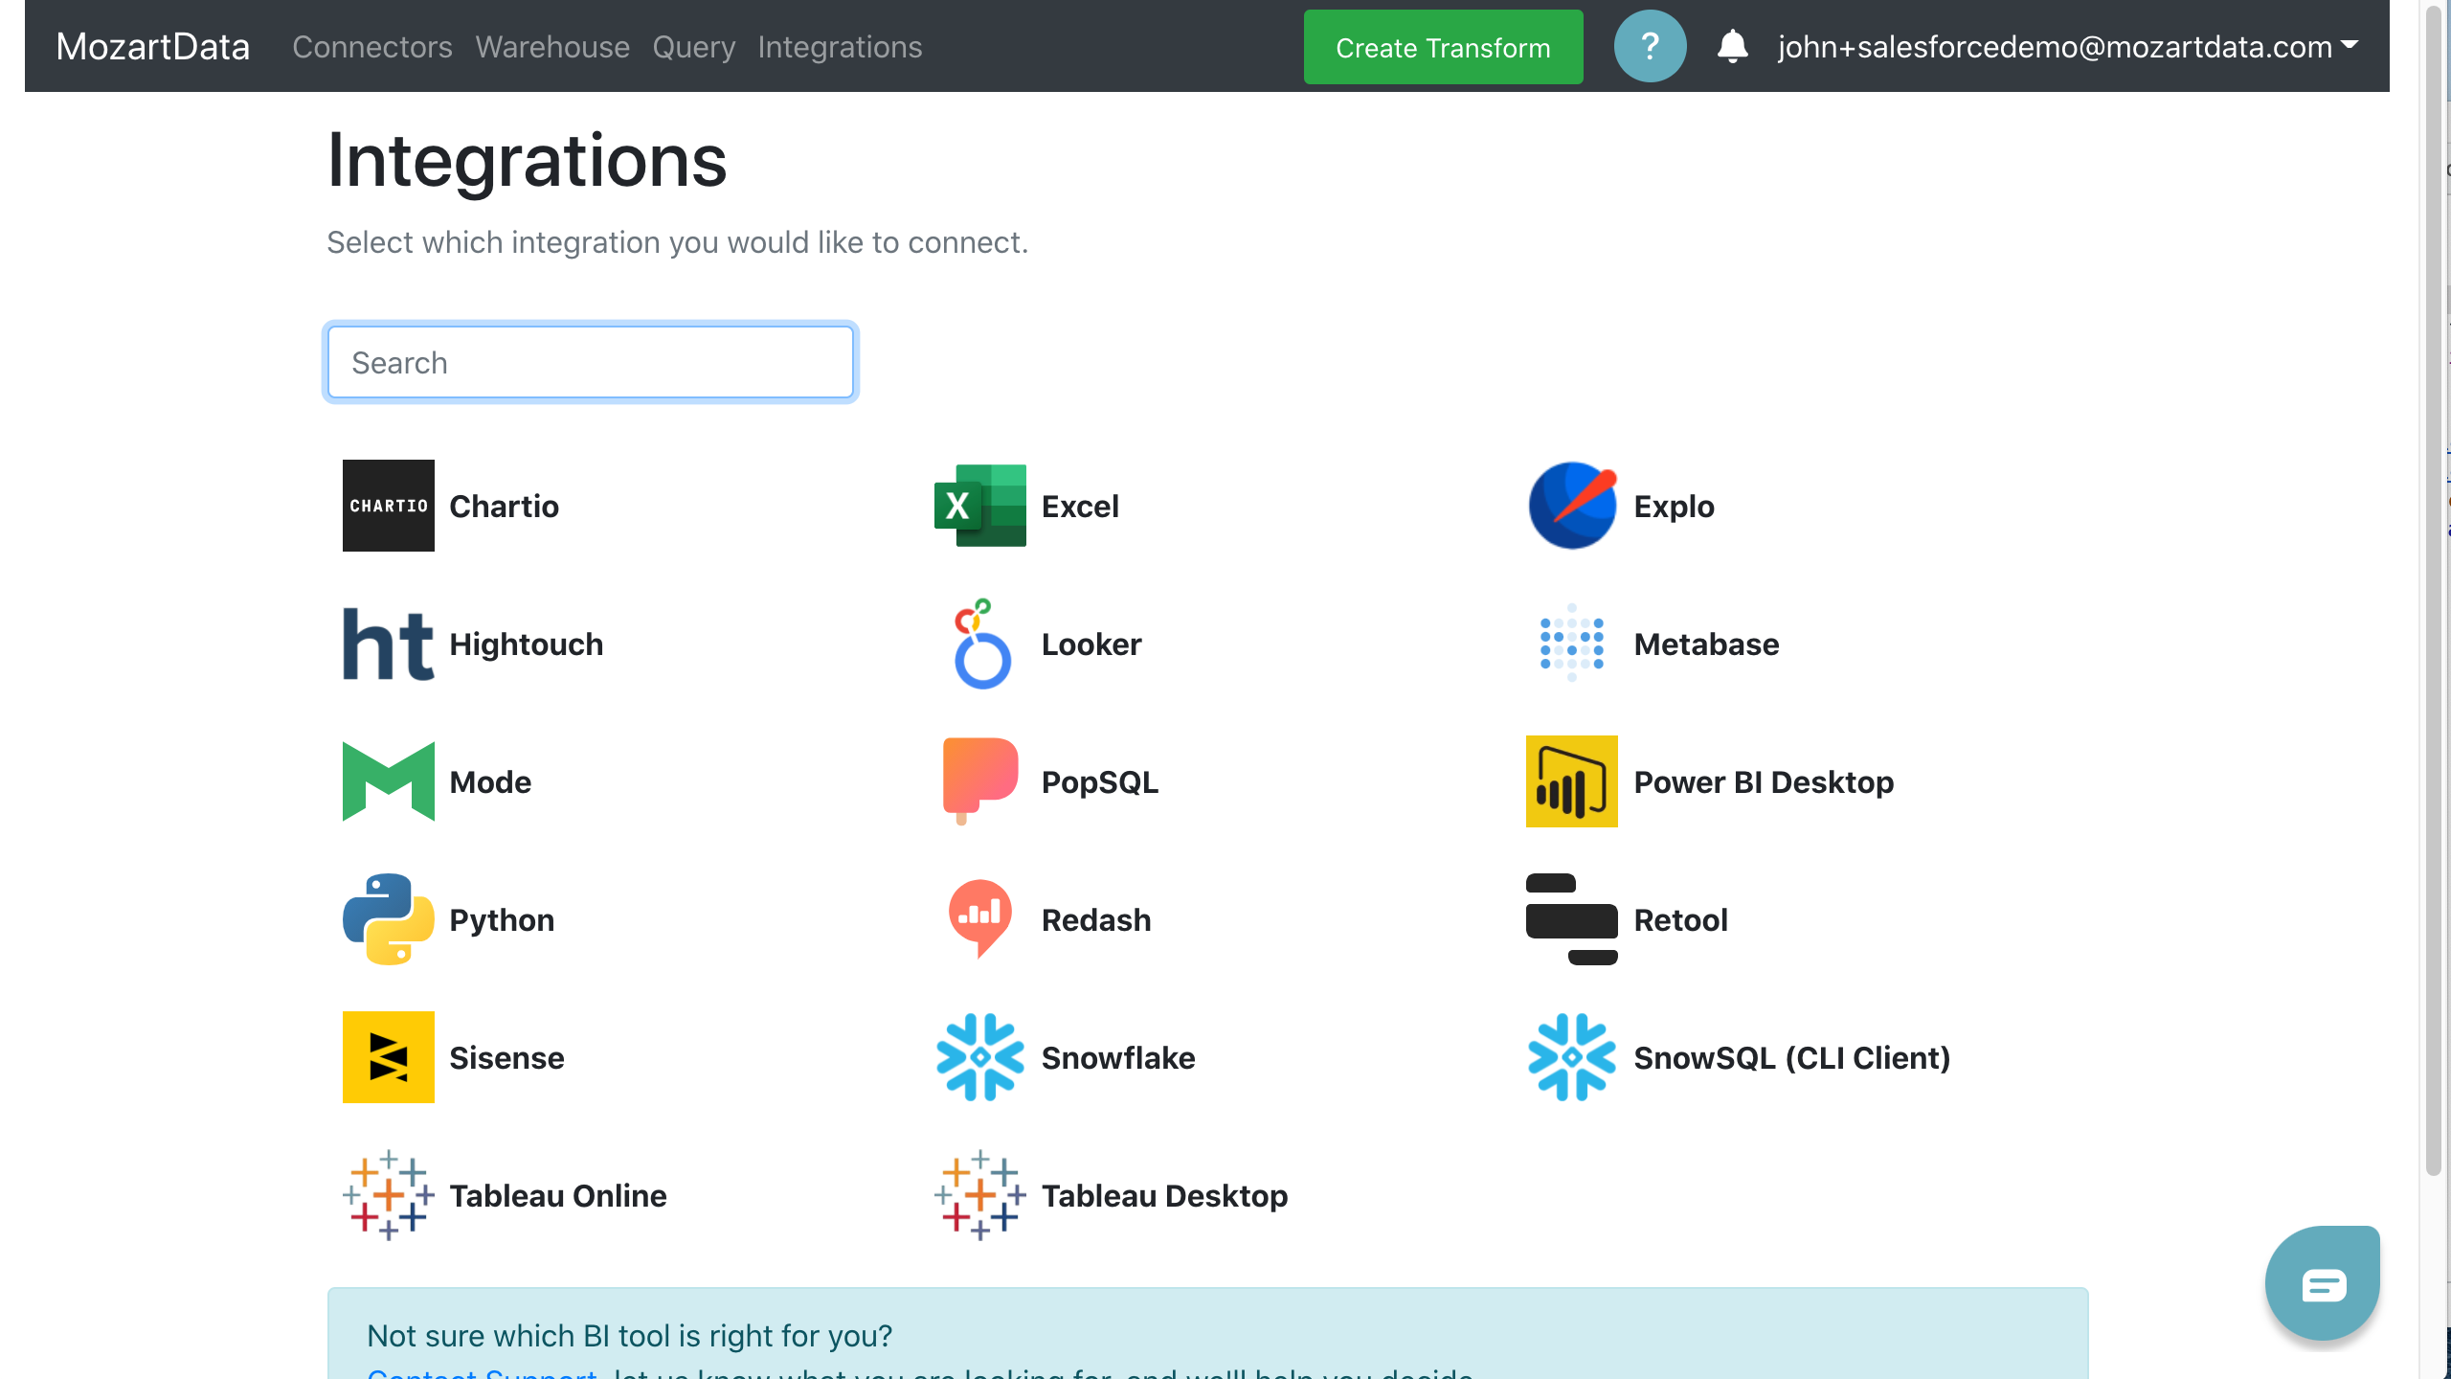Viewport: 2451px width, 1379px height.
Task: Select the Power BI Desktop label
Action: pyautogui.click(x=1764, y=781)
